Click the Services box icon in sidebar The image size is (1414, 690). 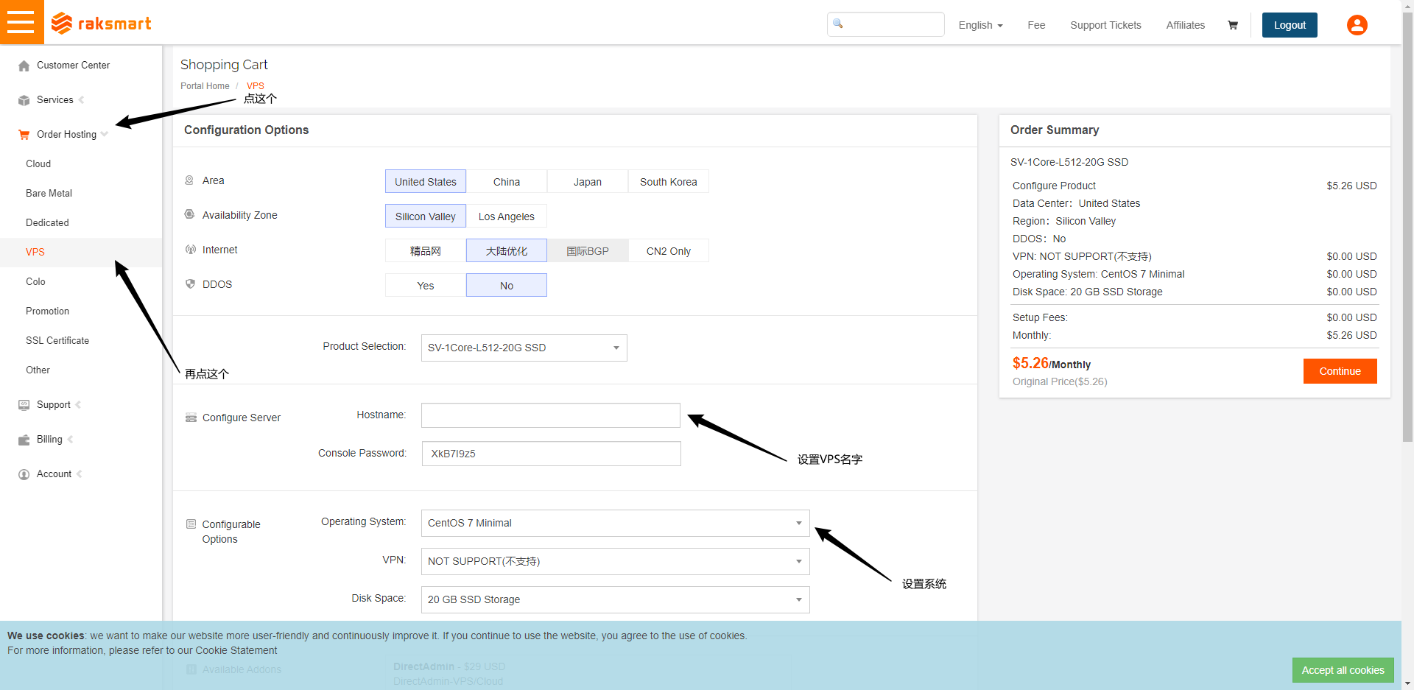pyautogui.click(x=24, y=100)
